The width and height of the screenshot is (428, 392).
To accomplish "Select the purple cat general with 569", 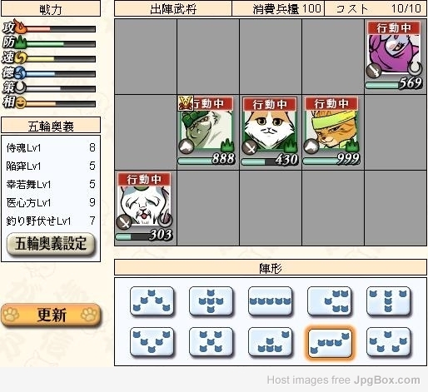I will click(394, 55).
